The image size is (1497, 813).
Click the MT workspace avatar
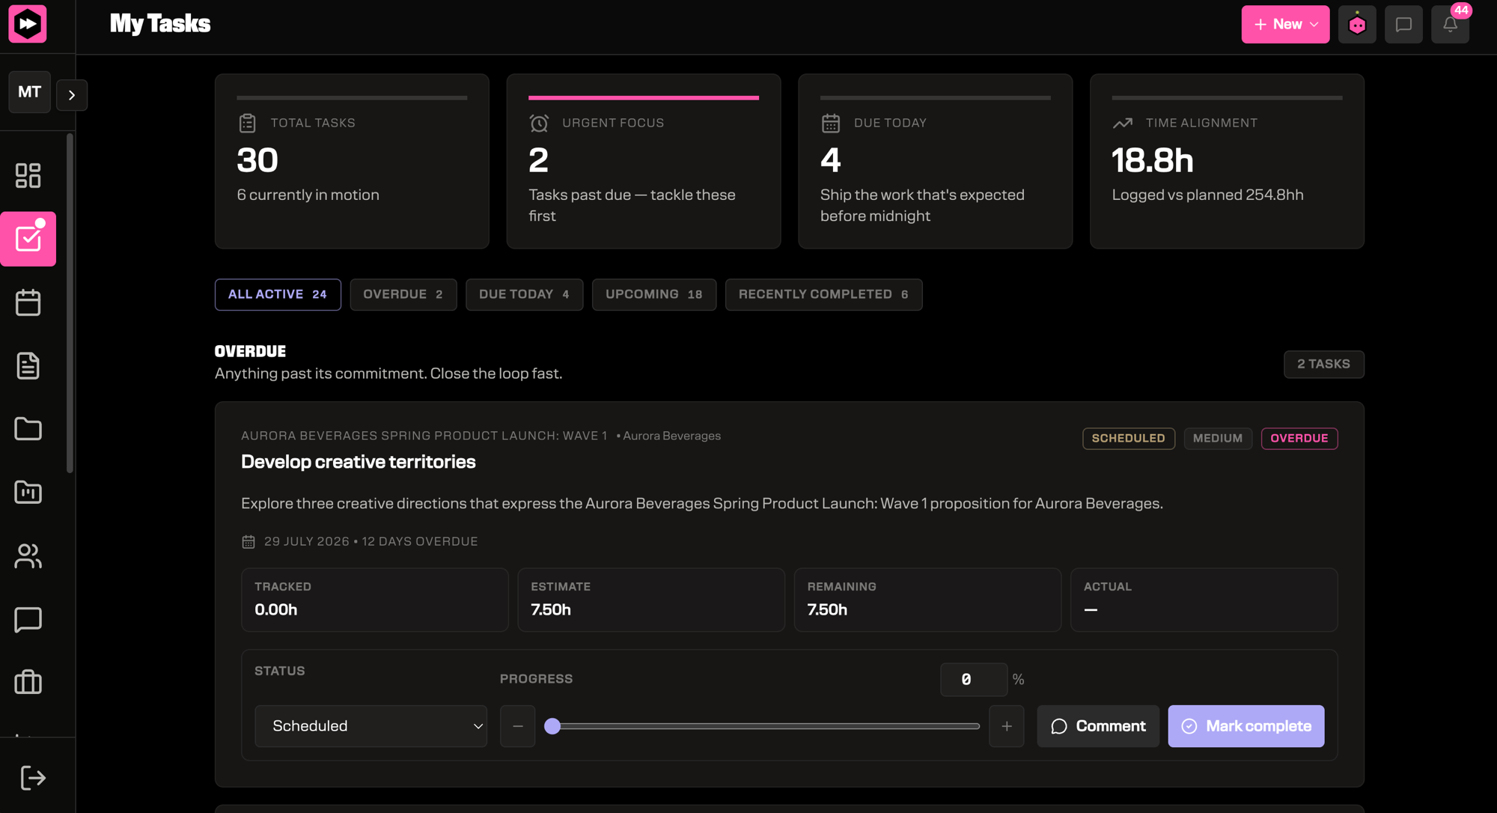pos(29,92)
